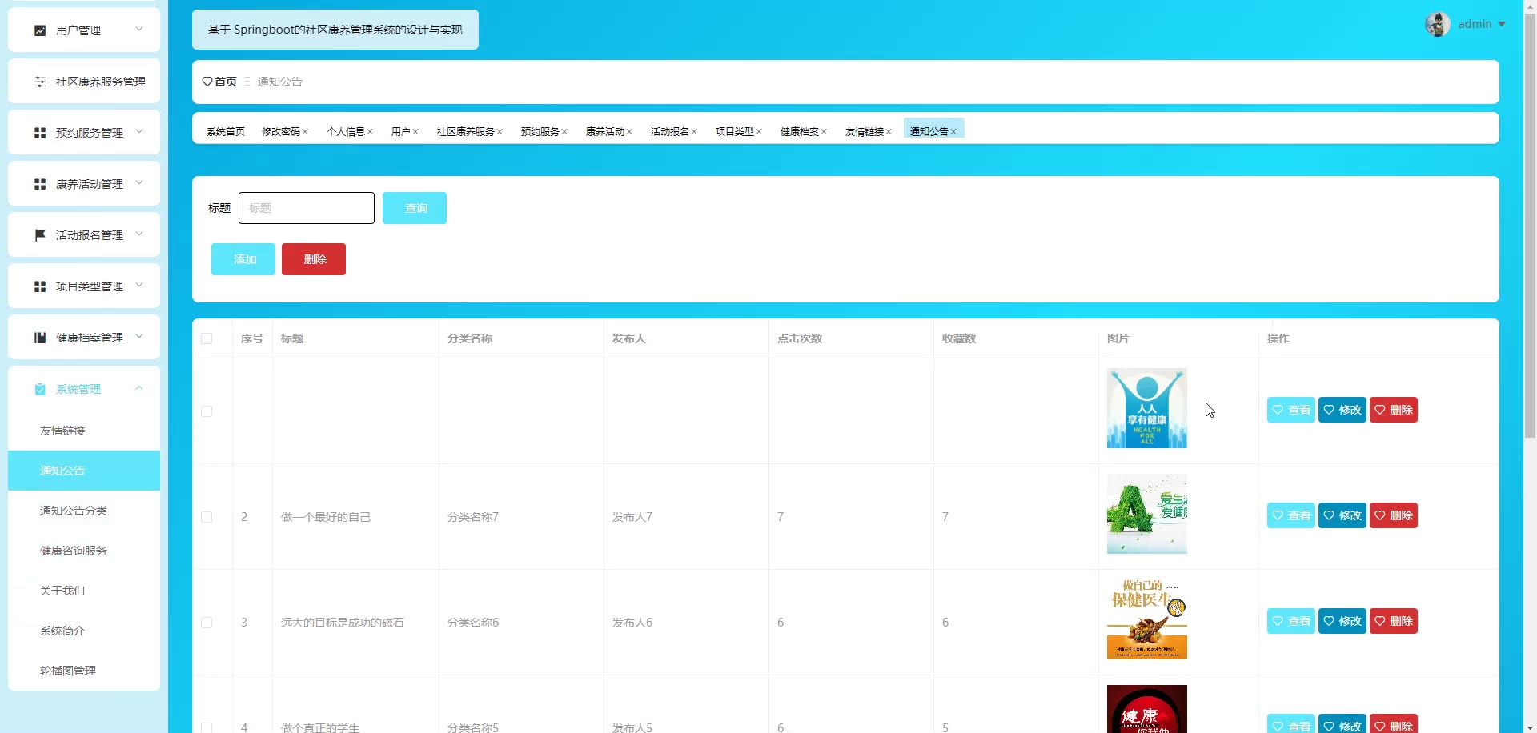Close the 通知公告 tab

pos(953,132)
